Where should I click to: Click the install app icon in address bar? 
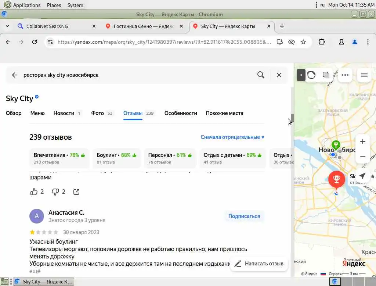point(279,42)
